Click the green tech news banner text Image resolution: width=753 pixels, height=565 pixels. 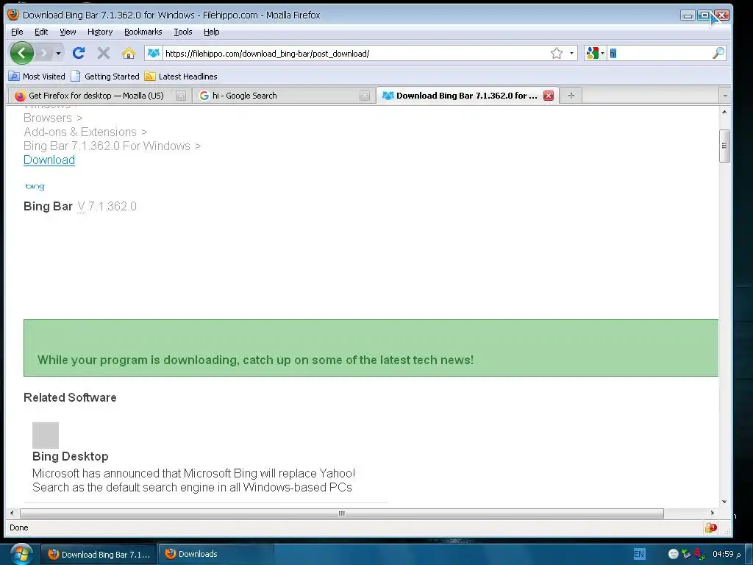255,360
